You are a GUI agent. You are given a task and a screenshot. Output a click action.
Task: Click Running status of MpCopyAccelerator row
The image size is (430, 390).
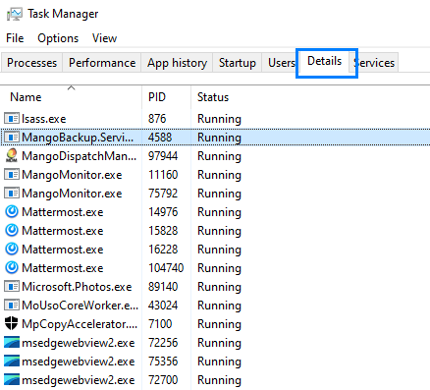(219, 324)
